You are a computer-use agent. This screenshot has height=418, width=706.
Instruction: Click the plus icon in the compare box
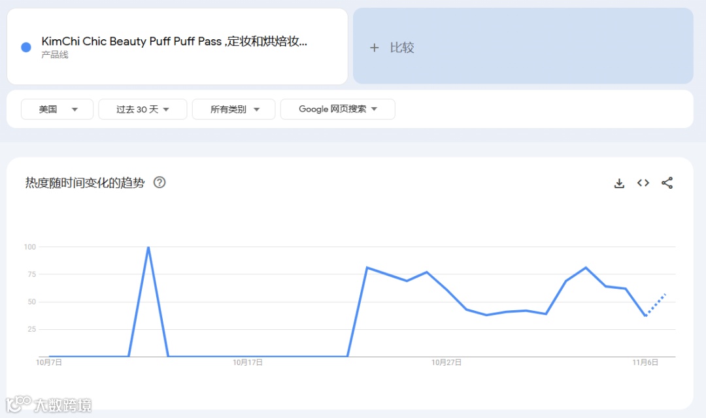coord(374,48)
